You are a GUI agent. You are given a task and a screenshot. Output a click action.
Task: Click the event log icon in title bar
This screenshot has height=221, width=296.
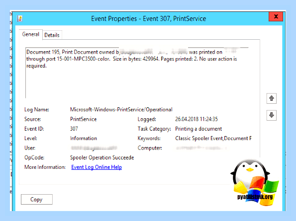pyautogui.click(x=20, y=19)
